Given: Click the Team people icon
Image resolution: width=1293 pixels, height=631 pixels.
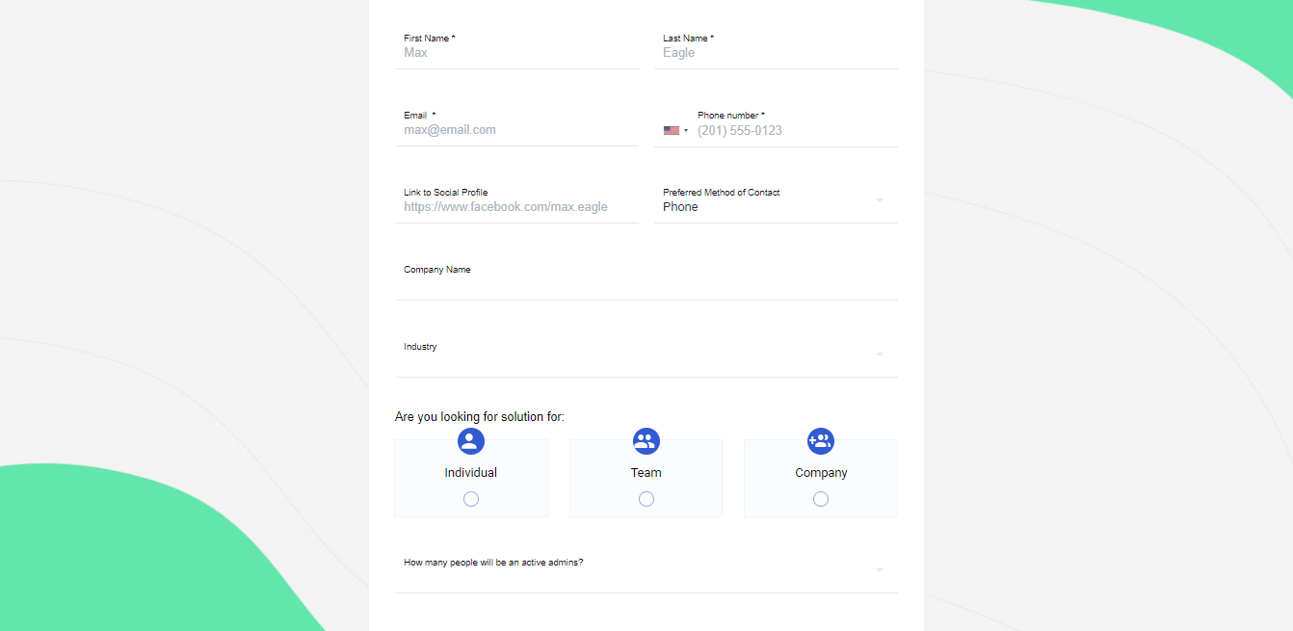Looking at the screenshot, I should 646,441.
